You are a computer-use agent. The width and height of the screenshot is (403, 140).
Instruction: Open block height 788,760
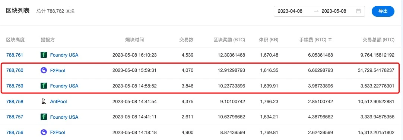point(15,70)
